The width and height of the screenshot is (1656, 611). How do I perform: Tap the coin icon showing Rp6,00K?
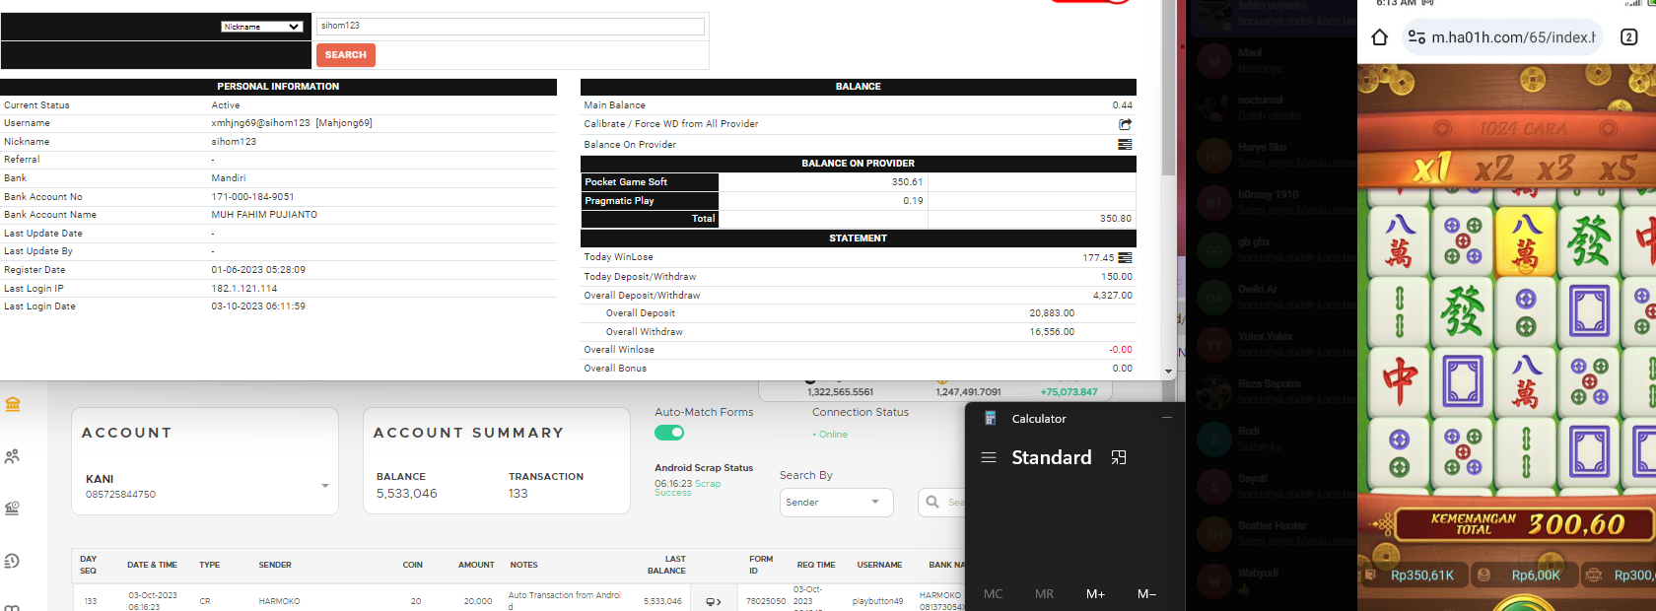click(x=1483, y=575)
